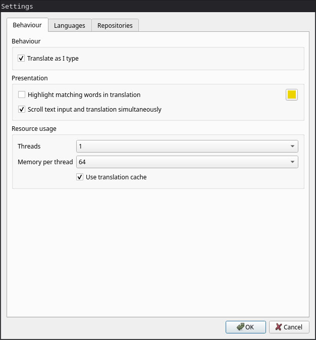
Task: Uncheck Scroll text input and translation simultaneously
Action: pyautogui.click(x=22, y=109)
